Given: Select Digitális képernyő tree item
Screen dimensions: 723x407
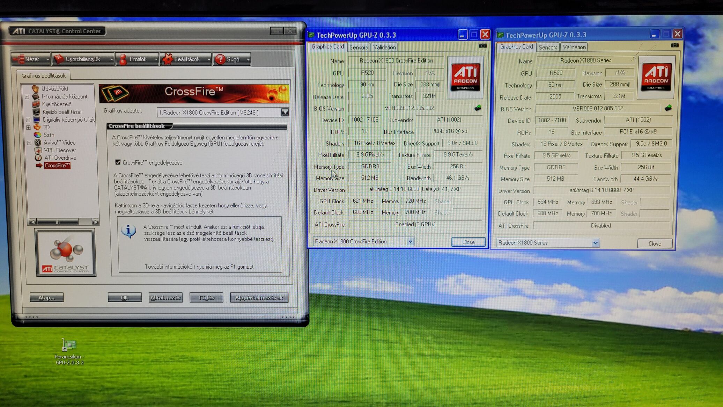Looking at the screenshot, I should (68, 119).
